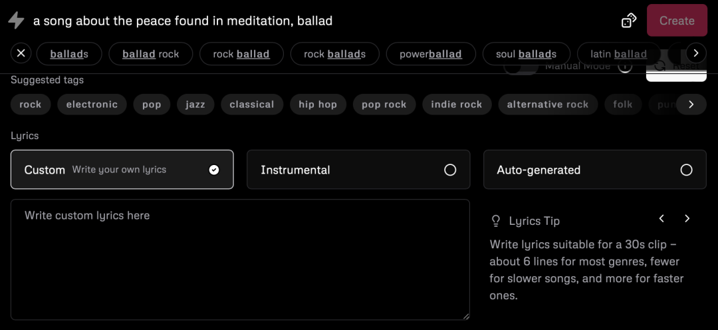Image resolution: width=718 pixels, height=330 pixels.
Task: Click inside the custom lyrics text area
Action: 240,259
